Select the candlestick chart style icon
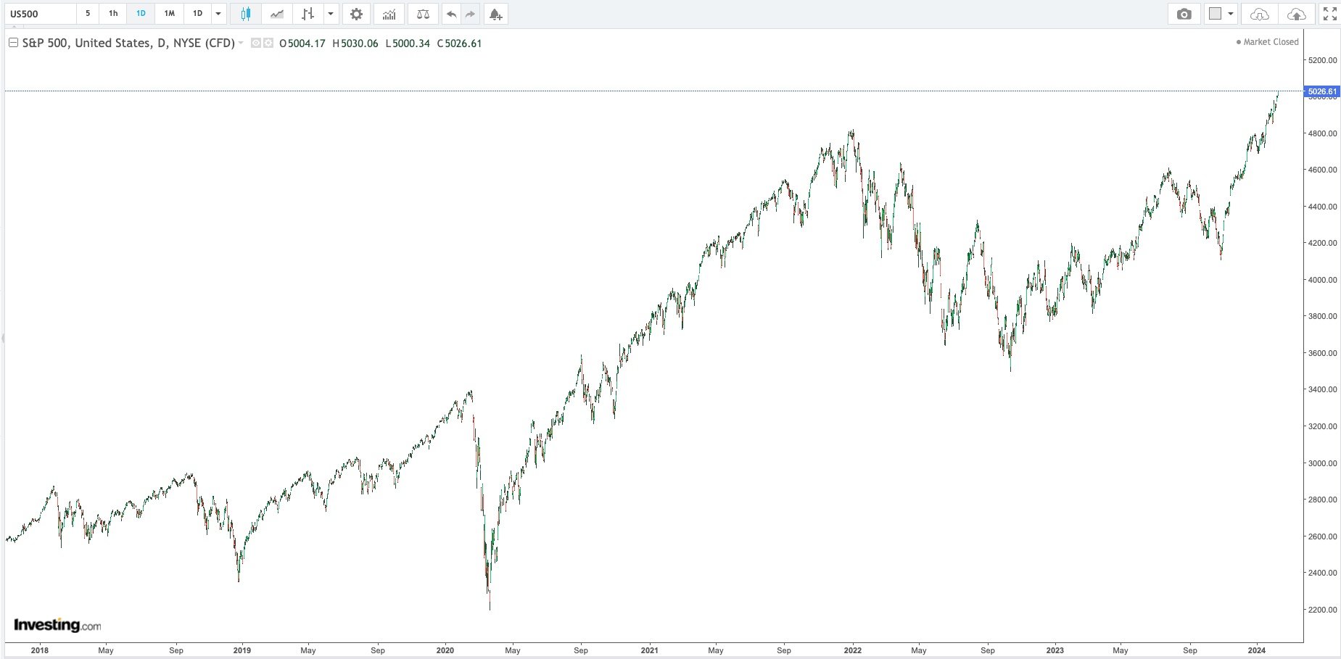This screenshot has height=659, width=1341. (246, 14)
